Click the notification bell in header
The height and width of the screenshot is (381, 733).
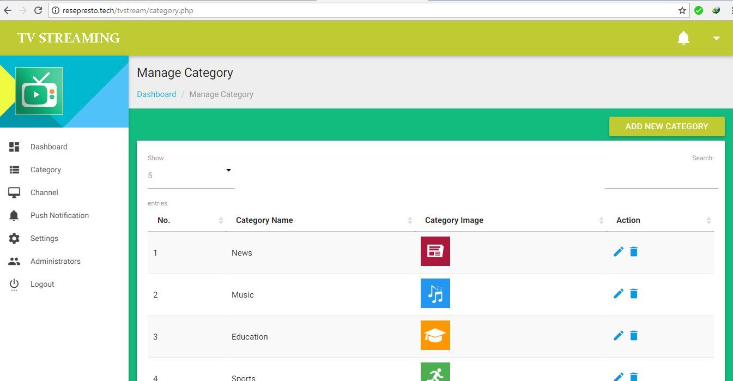(683, 38)
